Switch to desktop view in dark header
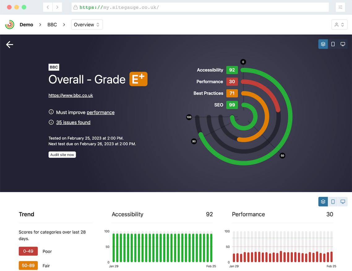Screen dimensions: 352x271 pos(343,44)
